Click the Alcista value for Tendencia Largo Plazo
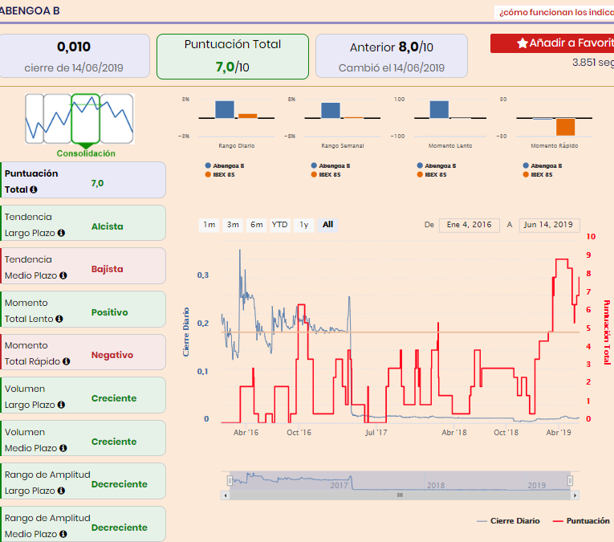614x542 pixels. [x=108, y=226]
